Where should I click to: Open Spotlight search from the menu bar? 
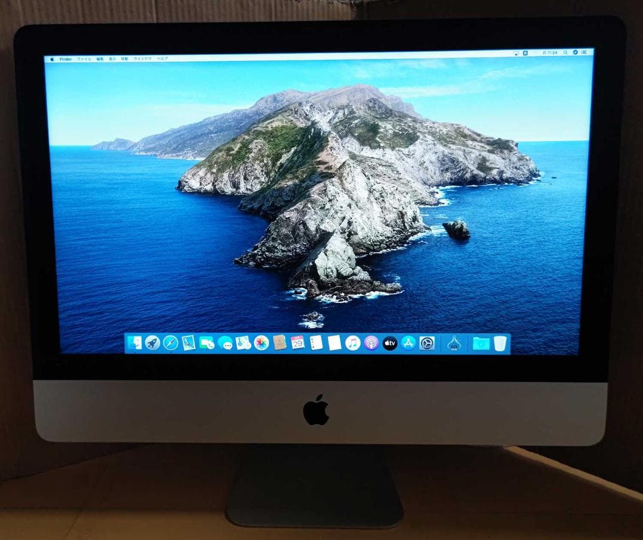tap(565, 54)
